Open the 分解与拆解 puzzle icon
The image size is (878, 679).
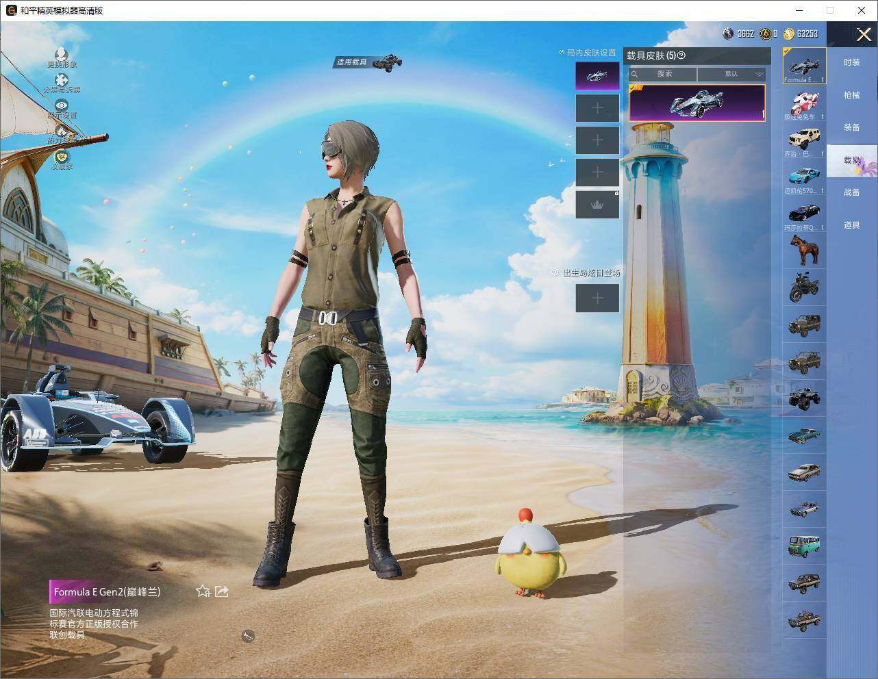62,79
